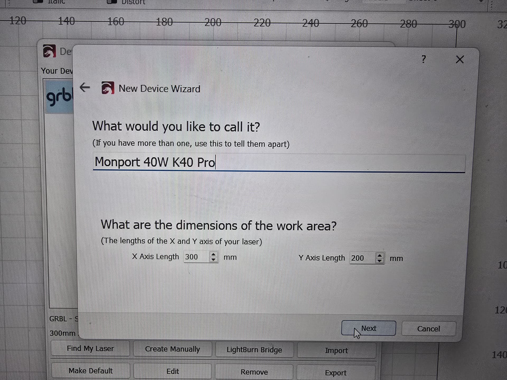Click the Y Axis Length value field
The image size is (507, 380).
tap(362, 258)
